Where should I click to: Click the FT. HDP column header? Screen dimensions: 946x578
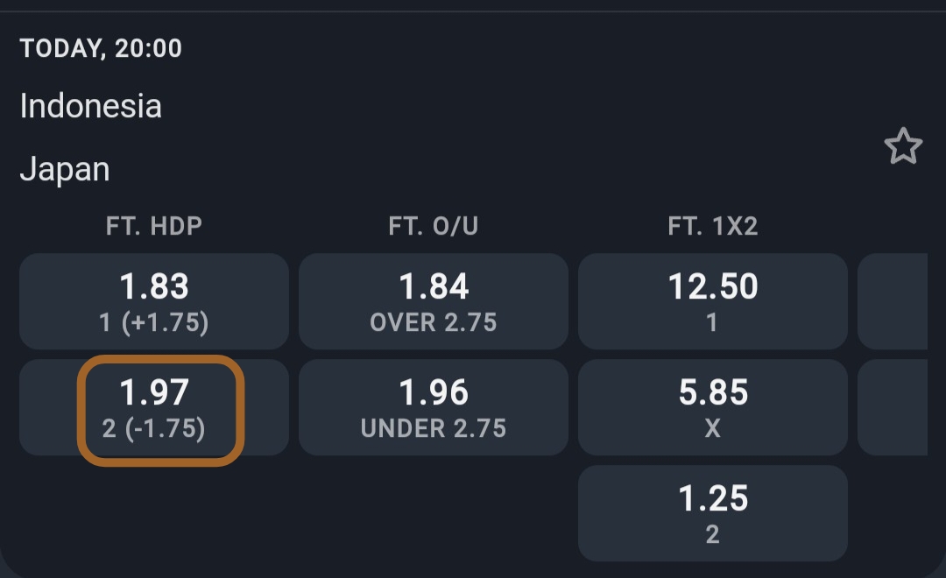click(x=154, y=227)
